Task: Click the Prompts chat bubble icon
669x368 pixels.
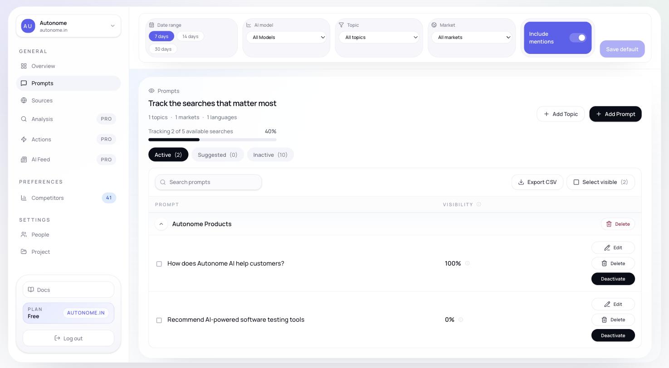Action: 24,83
